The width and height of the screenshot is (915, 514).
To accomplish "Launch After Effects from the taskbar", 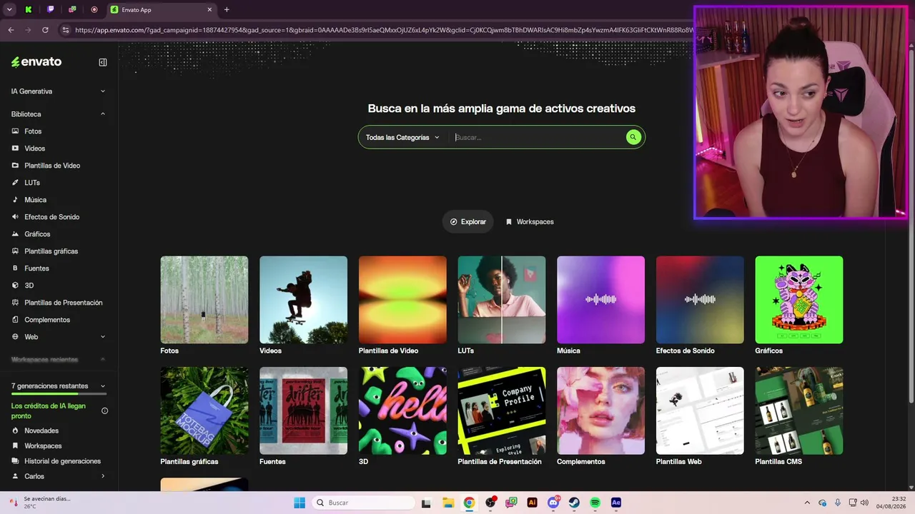I will click(616, 503).
